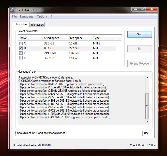Click the Fix and Recover button
167x156 pixels.
tap(140, 64)
